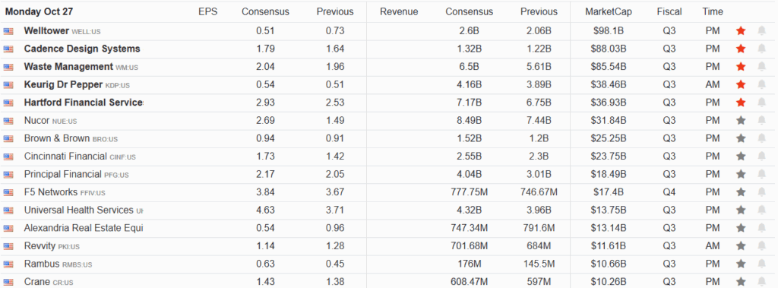Click the bell icon in Revvity row
This screenshot has width=778, height=288.
pyautogui.click(x=761, y=245)
